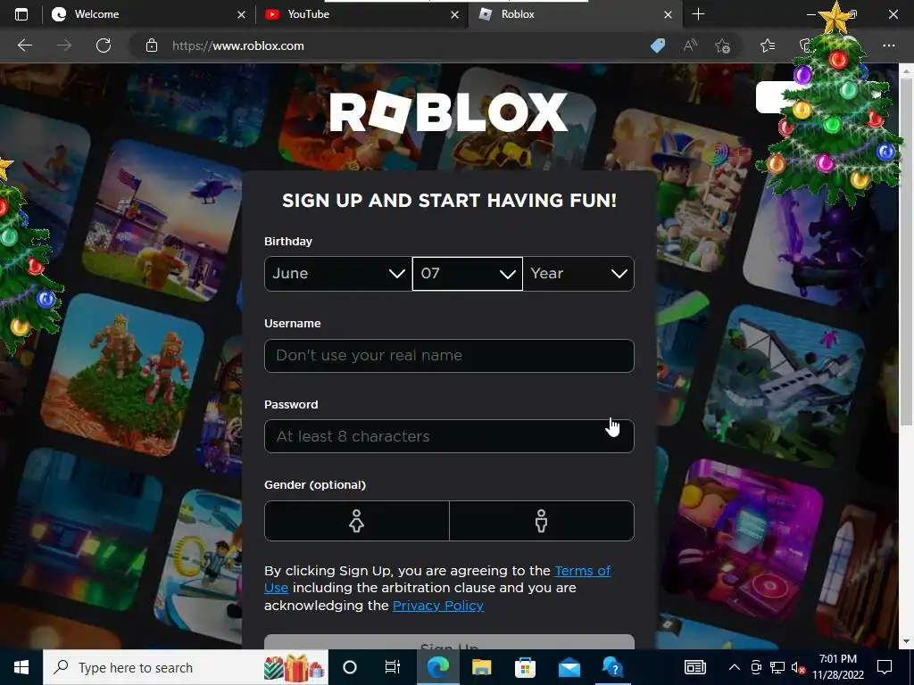The image size is (914, 685).
Task: Open the Favorites list
Action: point(768,45)
